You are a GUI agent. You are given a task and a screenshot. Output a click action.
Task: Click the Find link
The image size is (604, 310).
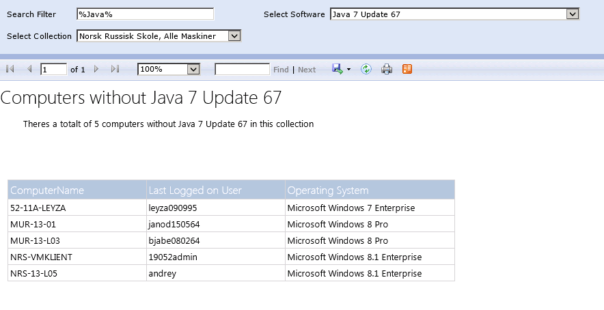tap(281, 70)
